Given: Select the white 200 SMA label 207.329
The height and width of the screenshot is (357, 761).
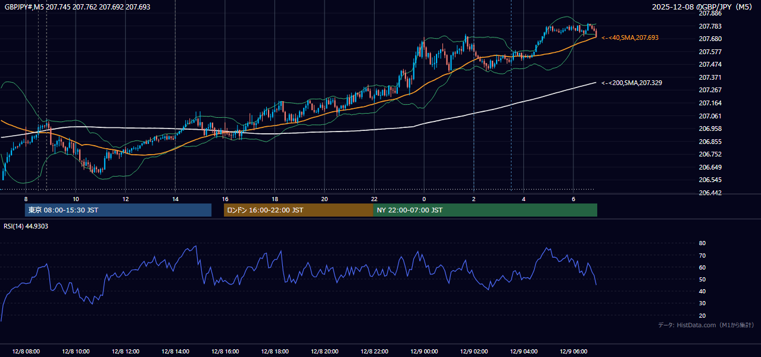Looking at the screenshot, I should click(632, 83).
